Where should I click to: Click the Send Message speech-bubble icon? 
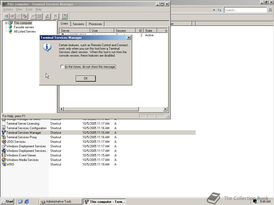coord(19,16)
